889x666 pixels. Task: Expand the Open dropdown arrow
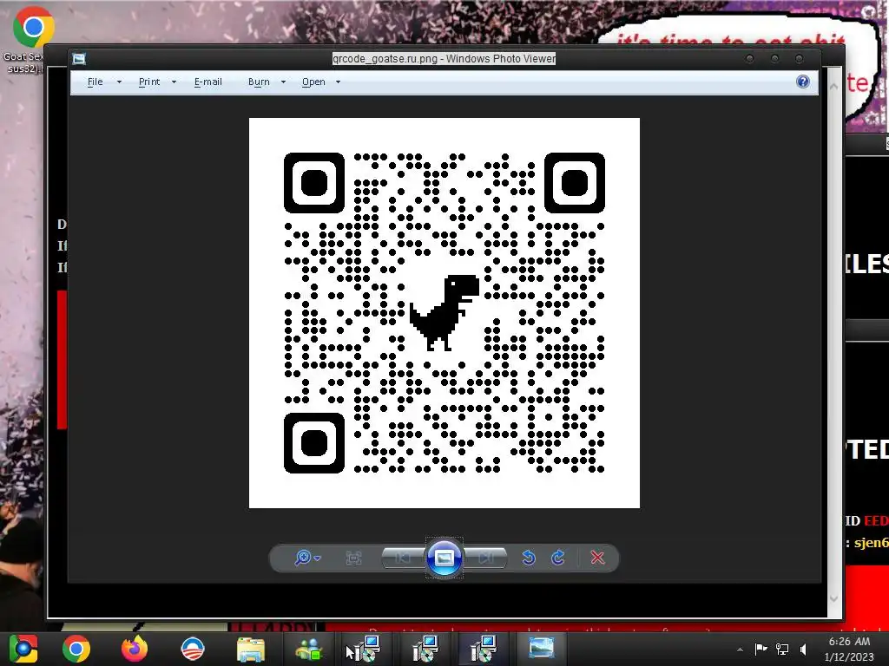tap(339, 82)
